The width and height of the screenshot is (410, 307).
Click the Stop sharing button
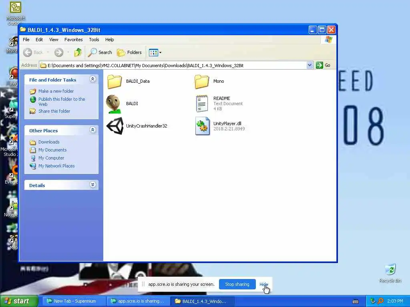[x=237, y=284]
